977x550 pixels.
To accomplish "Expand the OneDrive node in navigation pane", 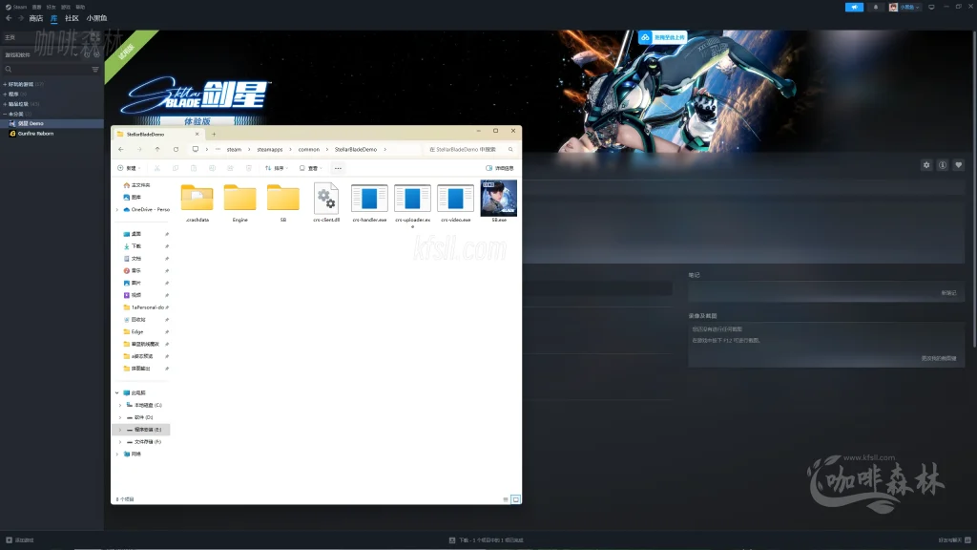I will (117, 209).
